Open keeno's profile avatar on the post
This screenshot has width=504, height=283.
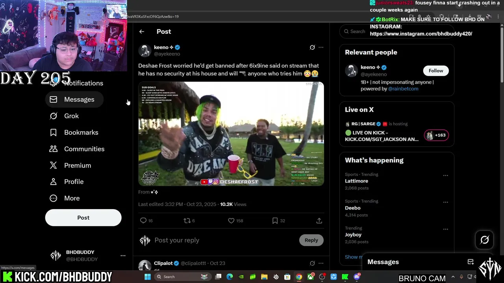point(145,50)
